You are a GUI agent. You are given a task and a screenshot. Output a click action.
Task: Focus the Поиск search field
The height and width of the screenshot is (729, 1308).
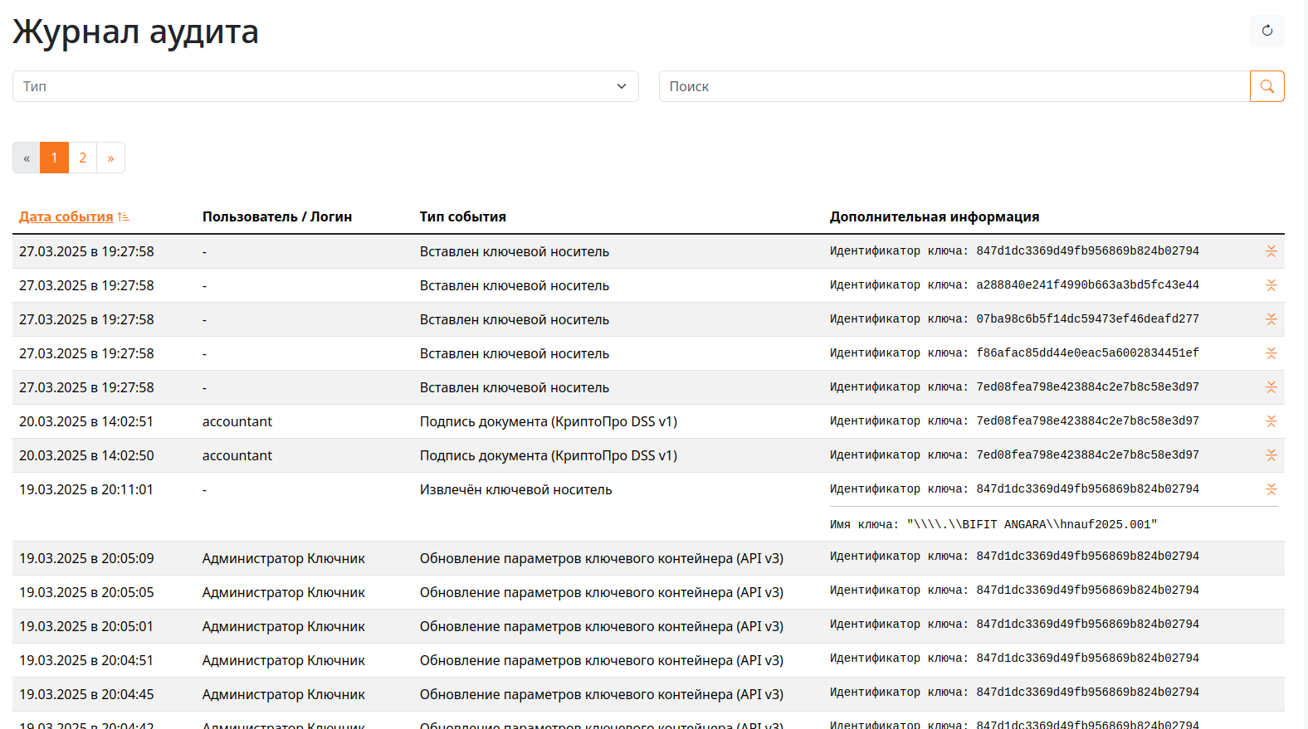tap(954, 86)
